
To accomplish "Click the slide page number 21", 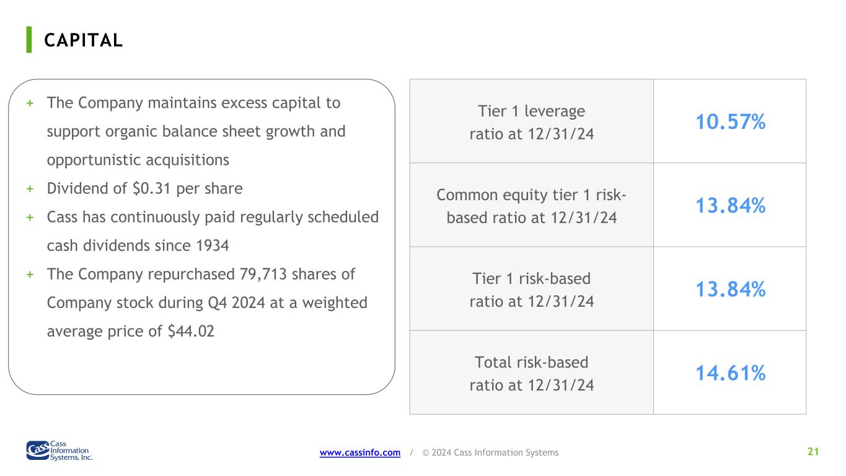I will click(813, 452).
